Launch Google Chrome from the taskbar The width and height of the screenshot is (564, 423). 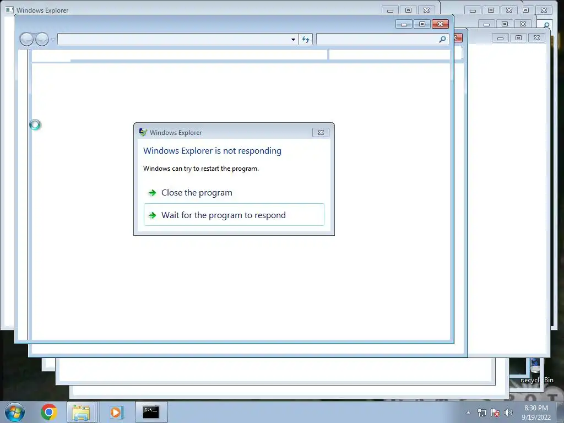[x=49, y=412]
